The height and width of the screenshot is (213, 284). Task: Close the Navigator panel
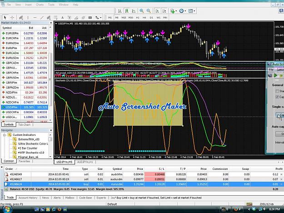(51, 130)
